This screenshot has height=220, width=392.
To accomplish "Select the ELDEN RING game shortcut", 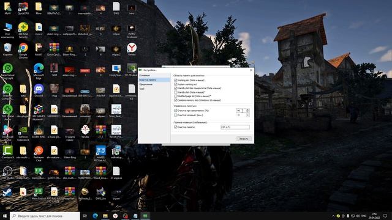I will (x=39, y=132).
